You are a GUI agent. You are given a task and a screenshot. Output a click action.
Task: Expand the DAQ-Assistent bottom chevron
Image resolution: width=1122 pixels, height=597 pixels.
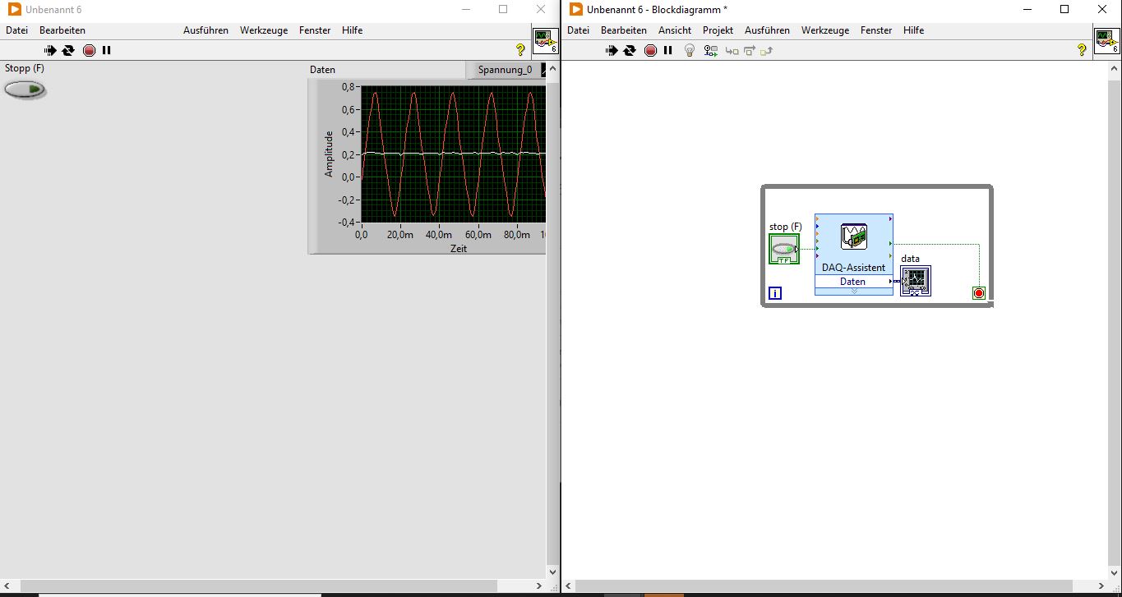pyautogui.click(x=853, y=292)
